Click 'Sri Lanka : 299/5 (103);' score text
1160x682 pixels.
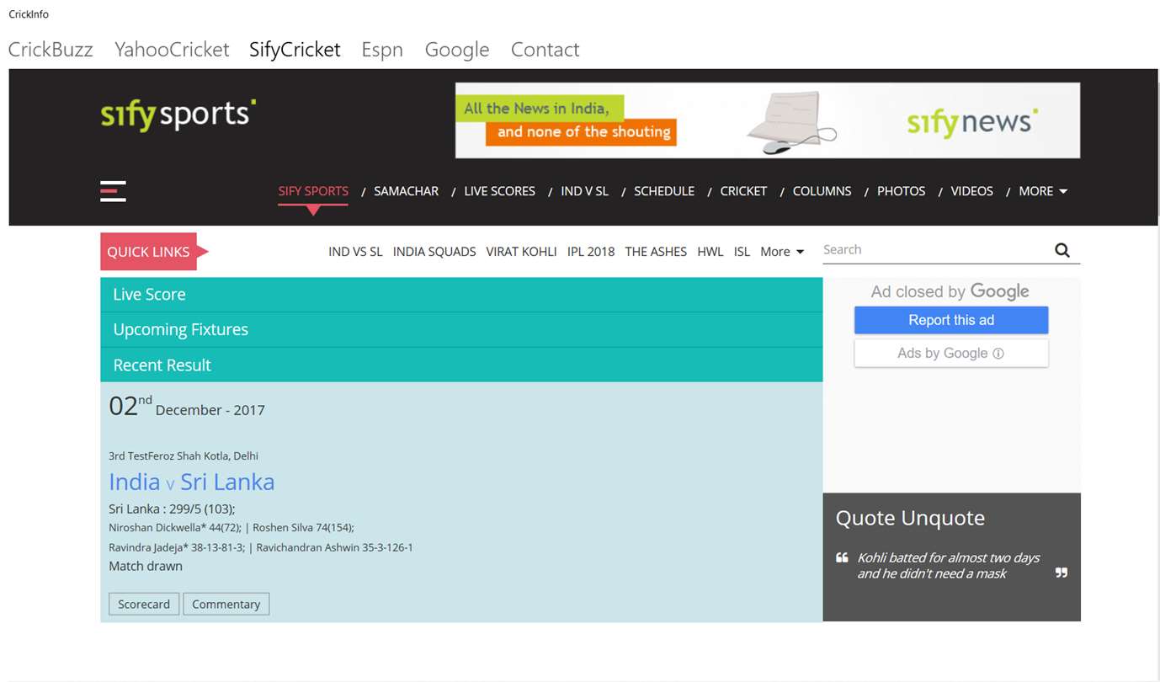tap(172, 509)
